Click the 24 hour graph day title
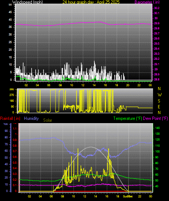 (91, 2)
